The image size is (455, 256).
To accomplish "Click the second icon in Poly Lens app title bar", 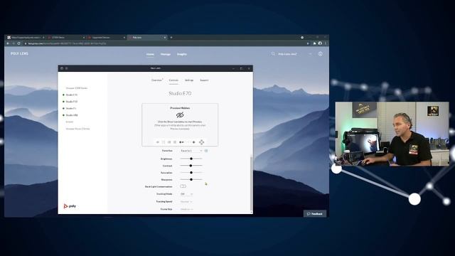I will pyautogui.click(x=66, y=68).
